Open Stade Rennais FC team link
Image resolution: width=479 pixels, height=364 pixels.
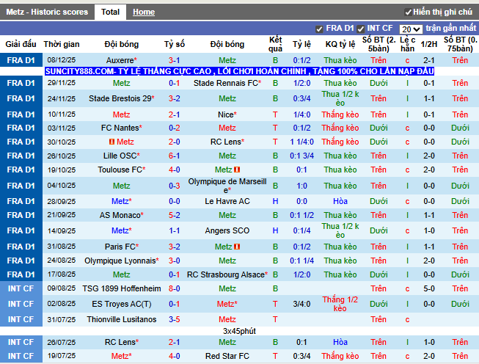point(227,83)
